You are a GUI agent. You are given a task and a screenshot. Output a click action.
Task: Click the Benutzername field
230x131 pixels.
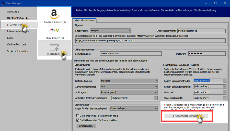point(131,53)
